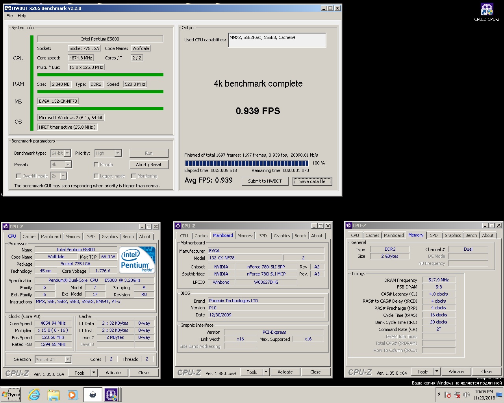Expand Tools arrow in middle CPU-Z window
The height and width of the screenshot is (403, 504).
point(266,372)
